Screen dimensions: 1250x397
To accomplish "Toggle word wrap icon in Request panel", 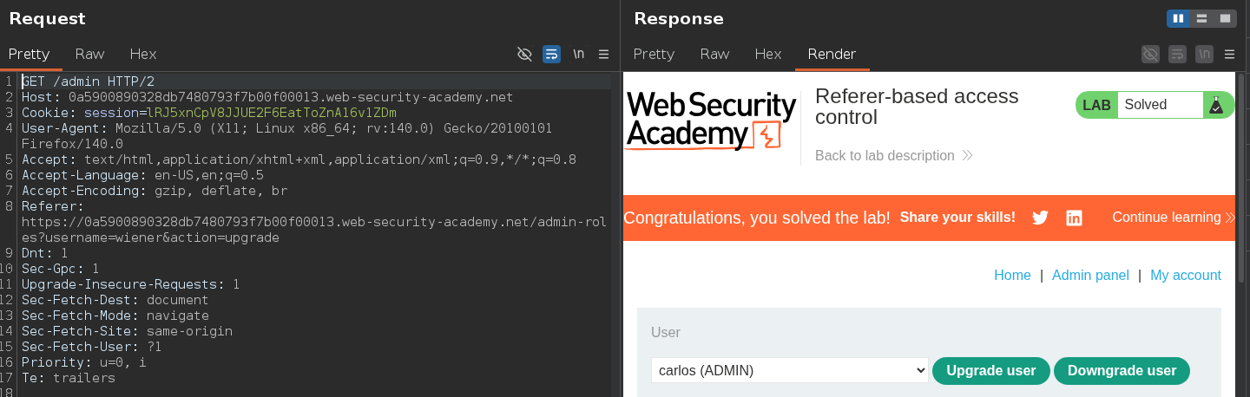I will [551, 54].
